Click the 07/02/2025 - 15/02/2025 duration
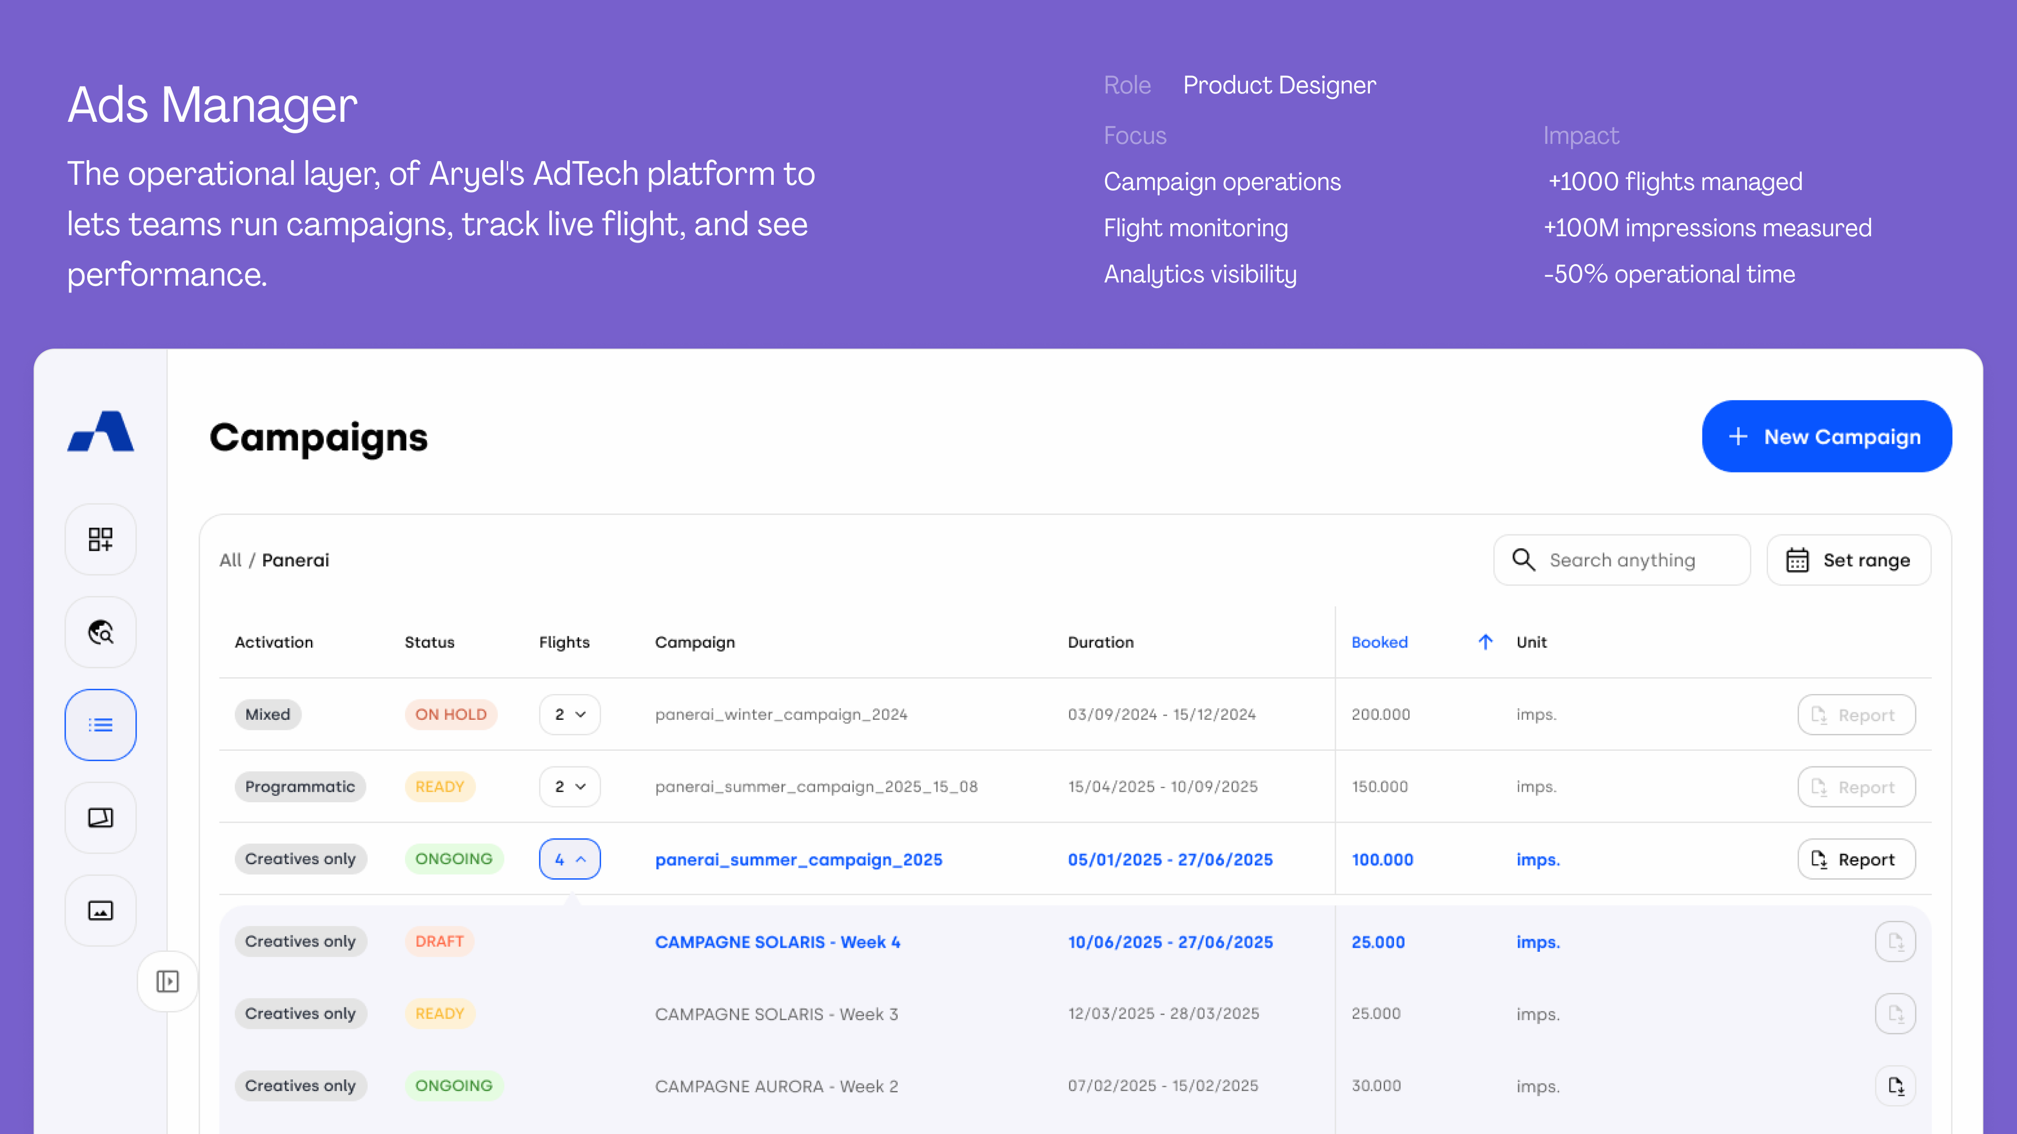This screenshot has height=1134, width=2017. (x=1163, y=1086)
